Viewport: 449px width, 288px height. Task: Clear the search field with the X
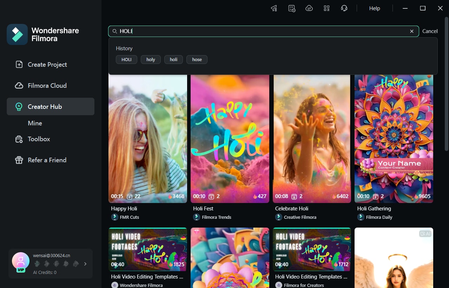point(411,31)
